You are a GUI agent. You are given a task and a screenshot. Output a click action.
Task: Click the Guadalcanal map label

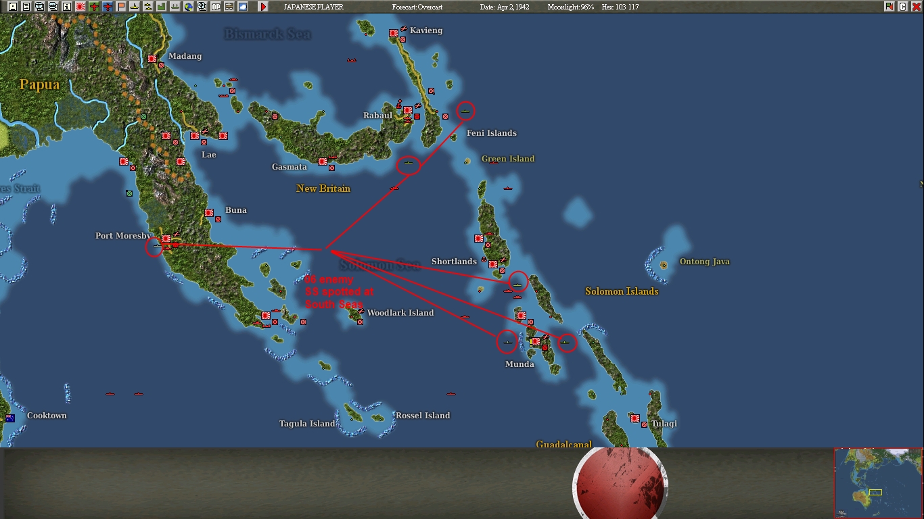pos(564,444)
